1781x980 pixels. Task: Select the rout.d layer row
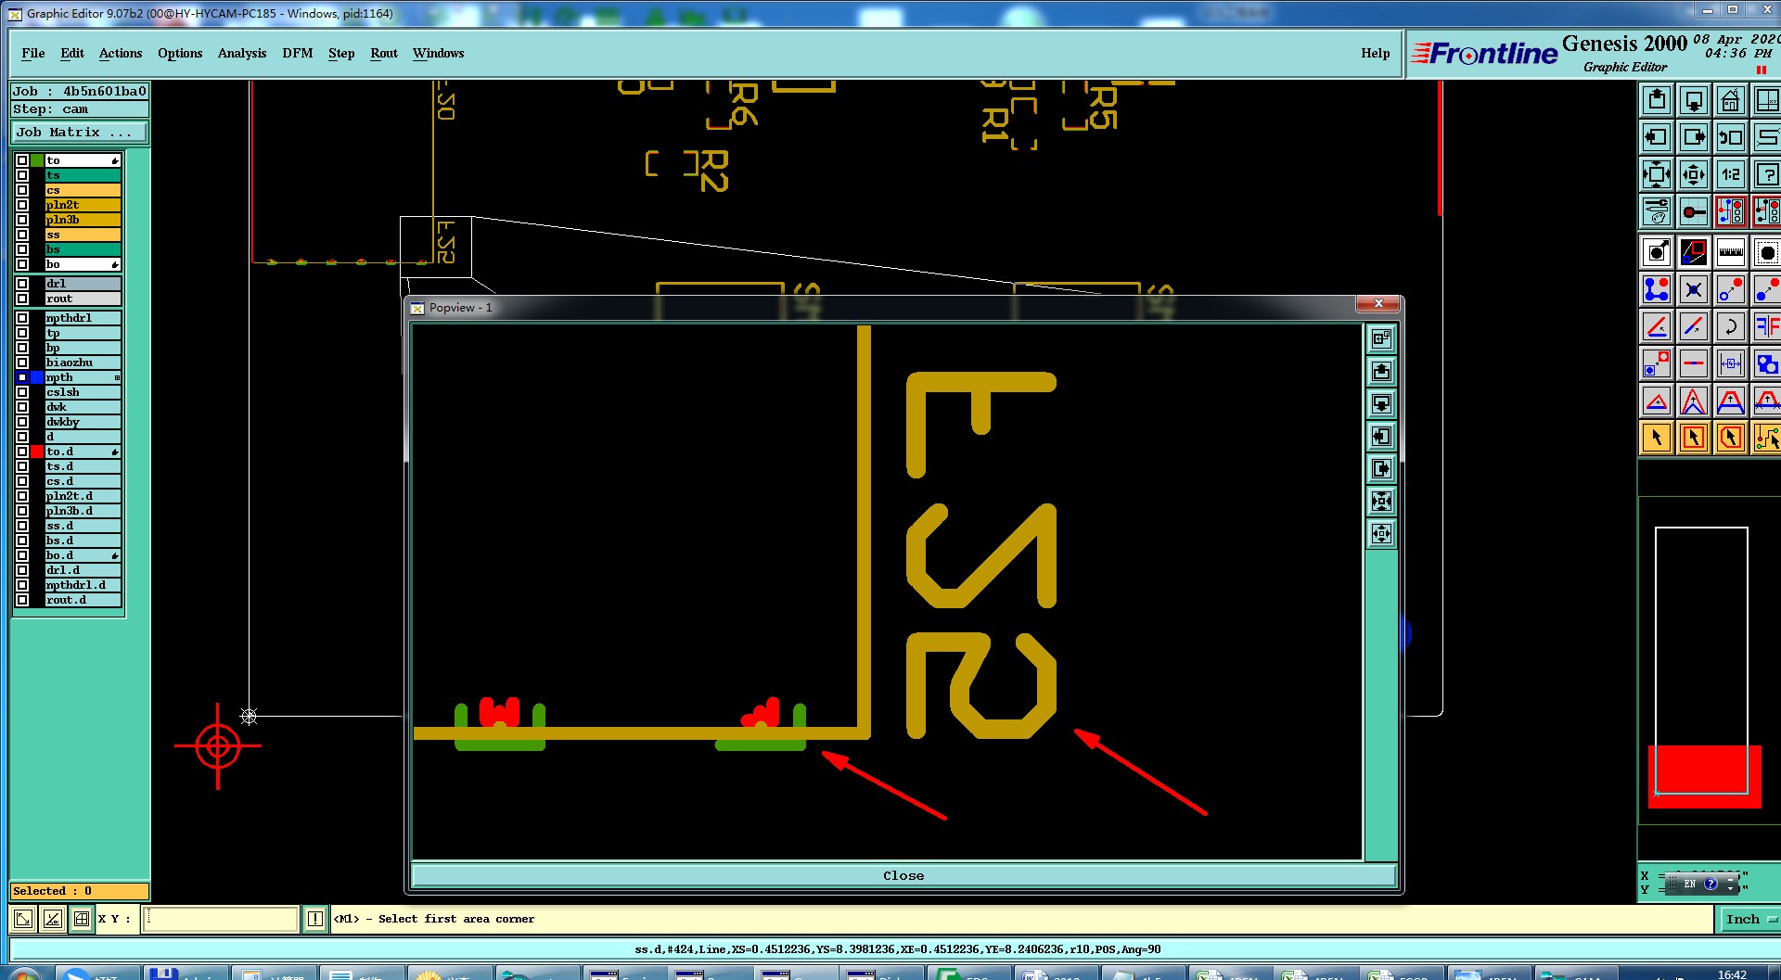[x=83, y=600]
